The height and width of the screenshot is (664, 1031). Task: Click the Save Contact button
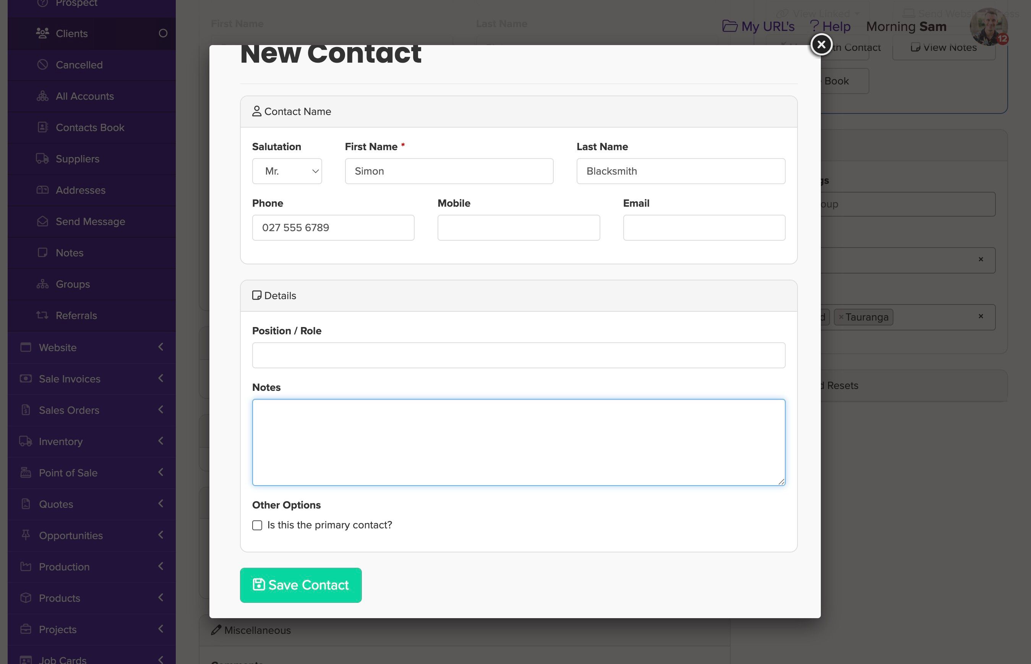300,585
